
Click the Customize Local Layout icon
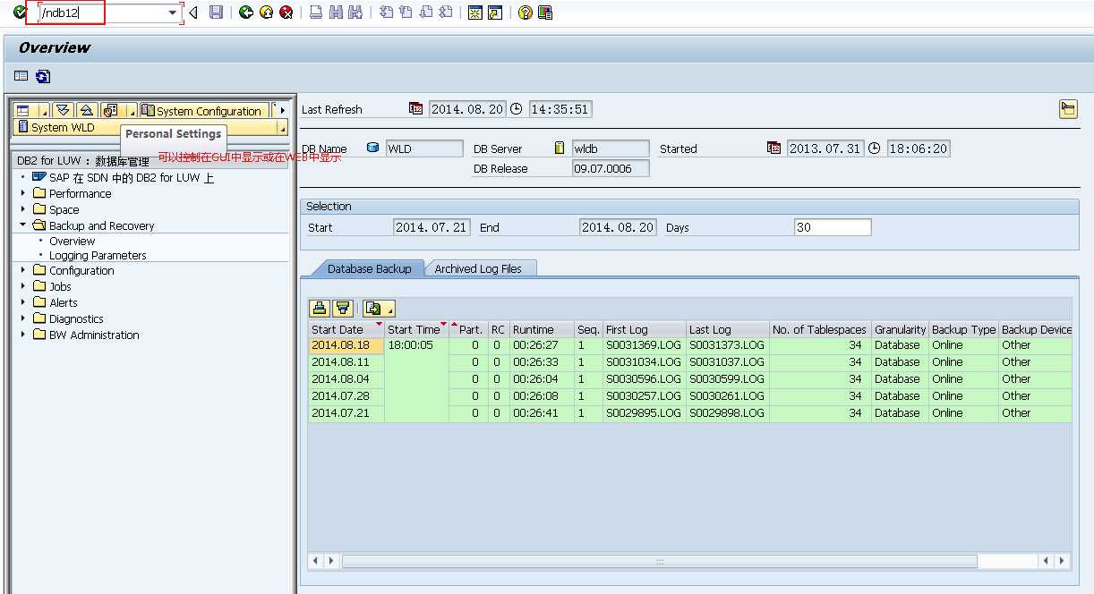545,13
